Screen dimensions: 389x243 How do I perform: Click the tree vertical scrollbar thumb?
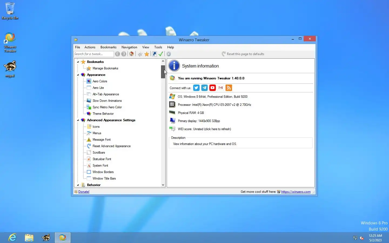click(x=163, y=72)
